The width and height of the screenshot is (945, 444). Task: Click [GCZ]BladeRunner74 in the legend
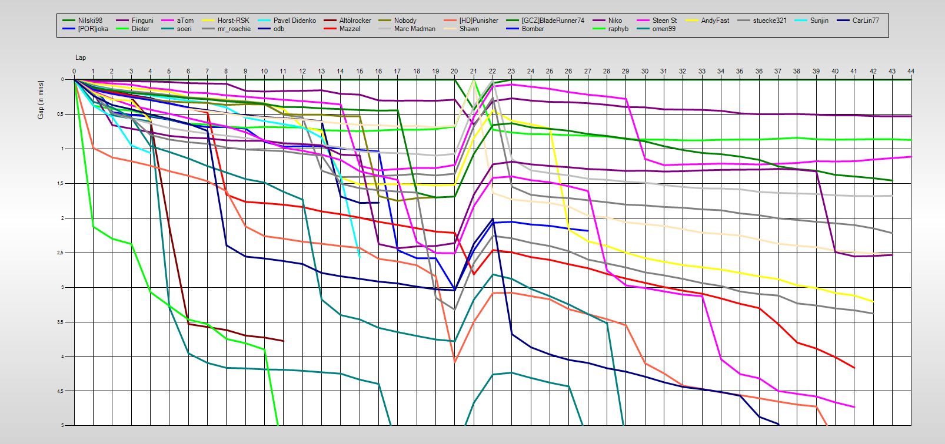click(x=553, y=21)
